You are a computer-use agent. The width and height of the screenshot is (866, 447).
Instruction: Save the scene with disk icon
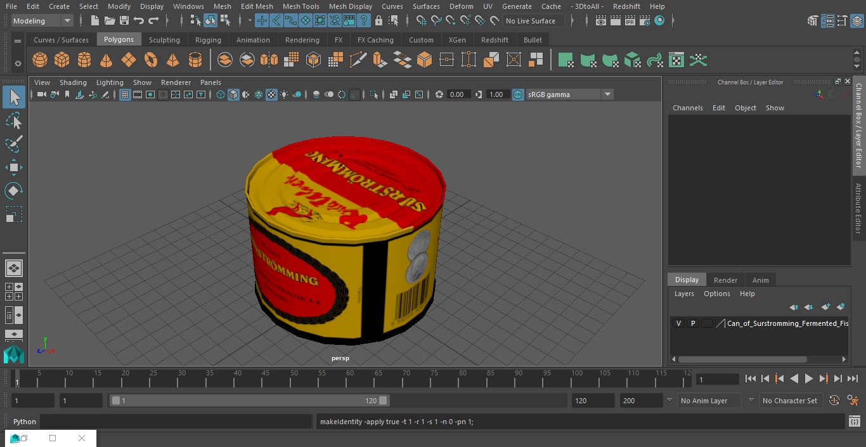124,21
